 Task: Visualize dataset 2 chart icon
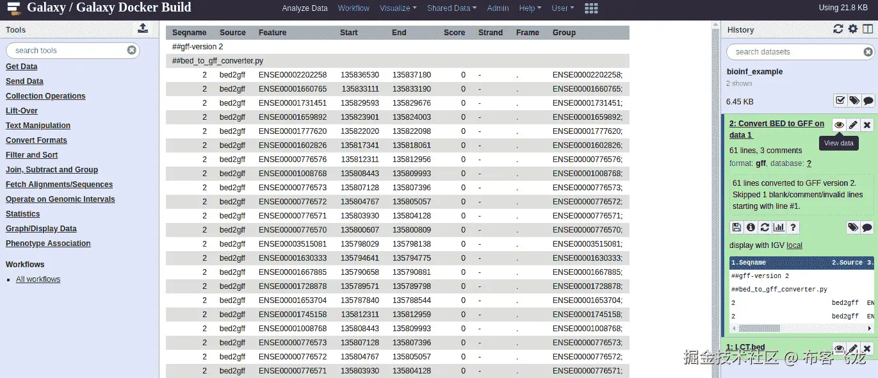779,227
